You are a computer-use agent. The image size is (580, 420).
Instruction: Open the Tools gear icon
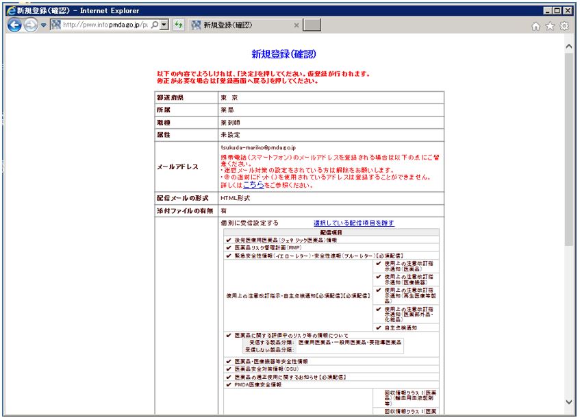[x=564, y=26]
